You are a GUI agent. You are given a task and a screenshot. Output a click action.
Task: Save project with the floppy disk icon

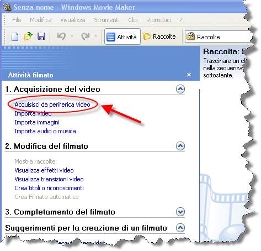coord(41,36)
